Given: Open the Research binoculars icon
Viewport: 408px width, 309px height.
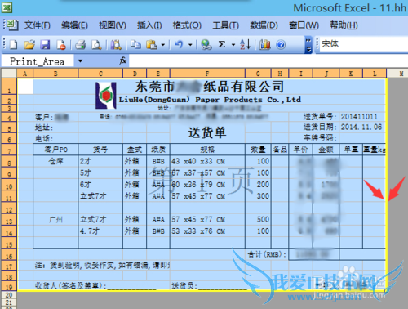Looking at the screenshot, I should pyautogui.click(x=116, y=44).
